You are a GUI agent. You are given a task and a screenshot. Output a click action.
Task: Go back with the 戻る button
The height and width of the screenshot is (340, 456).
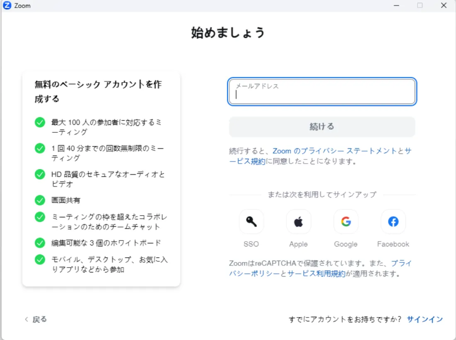[36, 319]
